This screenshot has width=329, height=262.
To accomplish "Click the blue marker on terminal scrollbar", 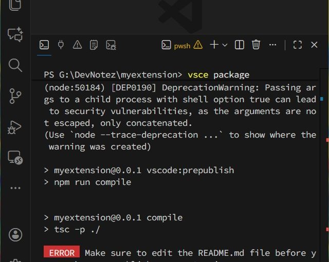I will tap(322, 99).
